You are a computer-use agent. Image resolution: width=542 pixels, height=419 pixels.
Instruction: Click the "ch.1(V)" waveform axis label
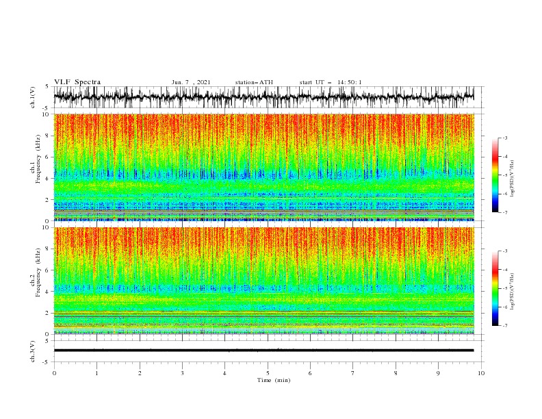click(x=33, y=97)
